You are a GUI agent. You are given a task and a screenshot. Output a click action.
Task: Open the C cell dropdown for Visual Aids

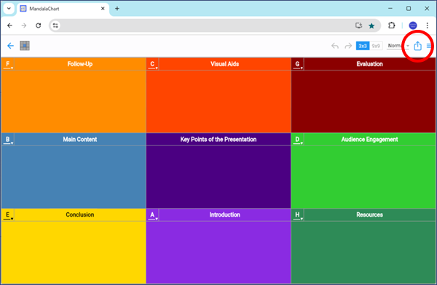click(153, 64)
